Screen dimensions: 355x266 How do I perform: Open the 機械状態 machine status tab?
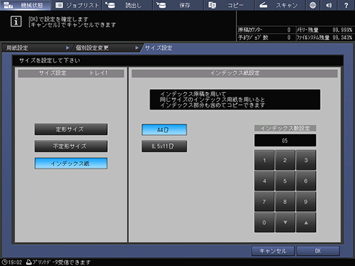[25, 5]
